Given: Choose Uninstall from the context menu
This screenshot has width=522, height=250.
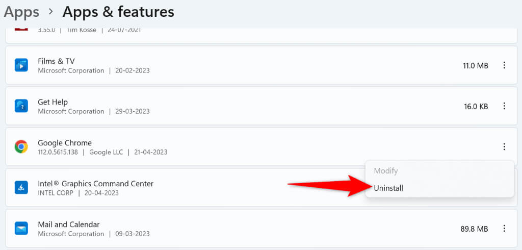Looking at the screenshot, I should [x=388, y=188].
